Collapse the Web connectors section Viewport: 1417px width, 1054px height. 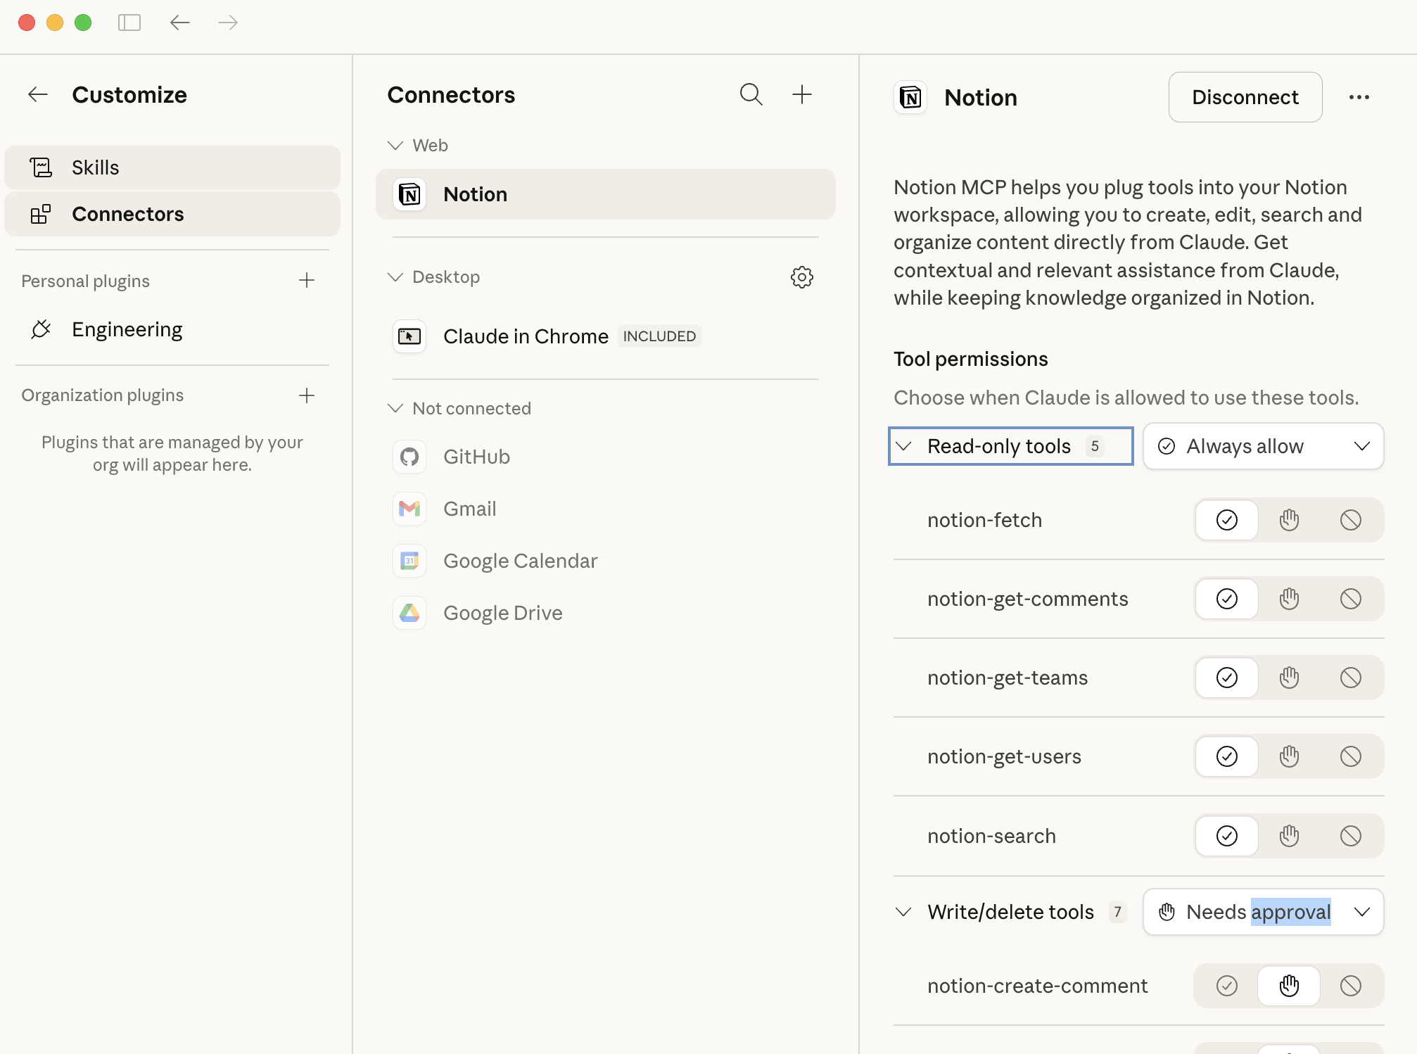(395, 146)
